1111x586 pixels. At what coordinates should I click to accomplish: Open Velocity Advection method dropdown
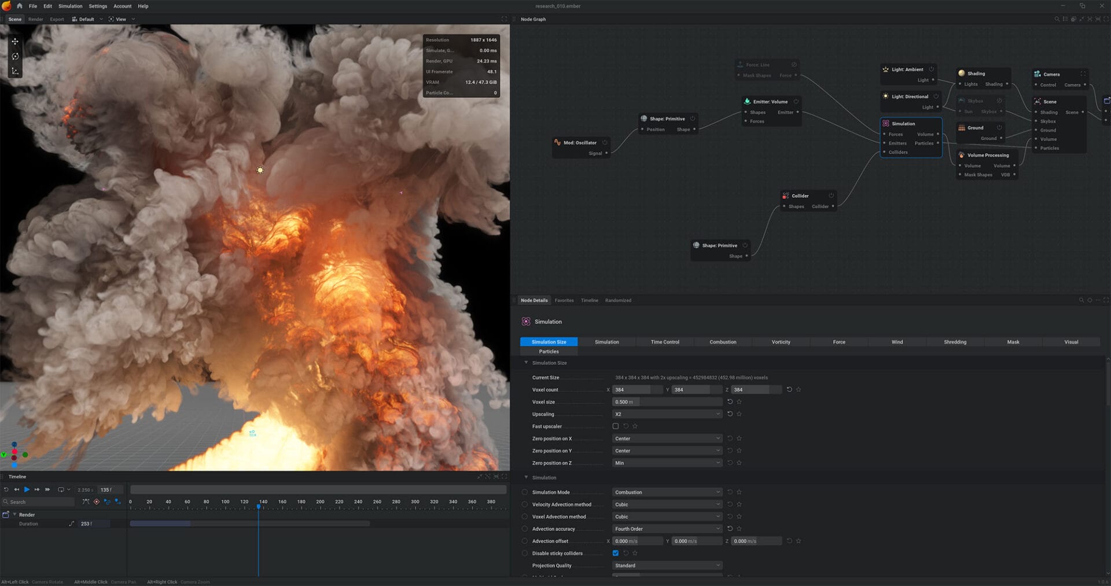(667, 504)
